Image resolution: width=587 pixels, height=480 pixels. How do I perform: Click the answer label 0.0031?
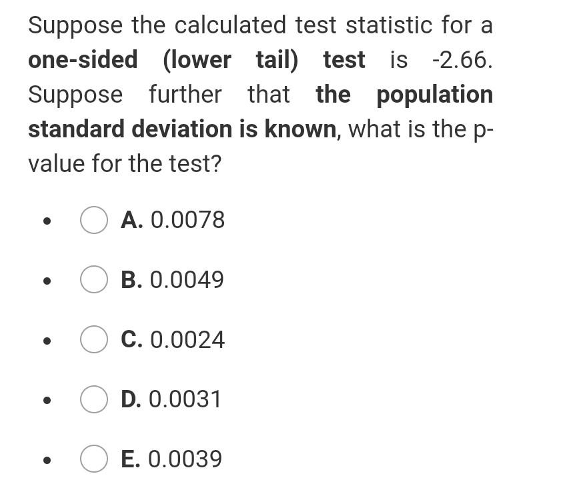[187, 399]
